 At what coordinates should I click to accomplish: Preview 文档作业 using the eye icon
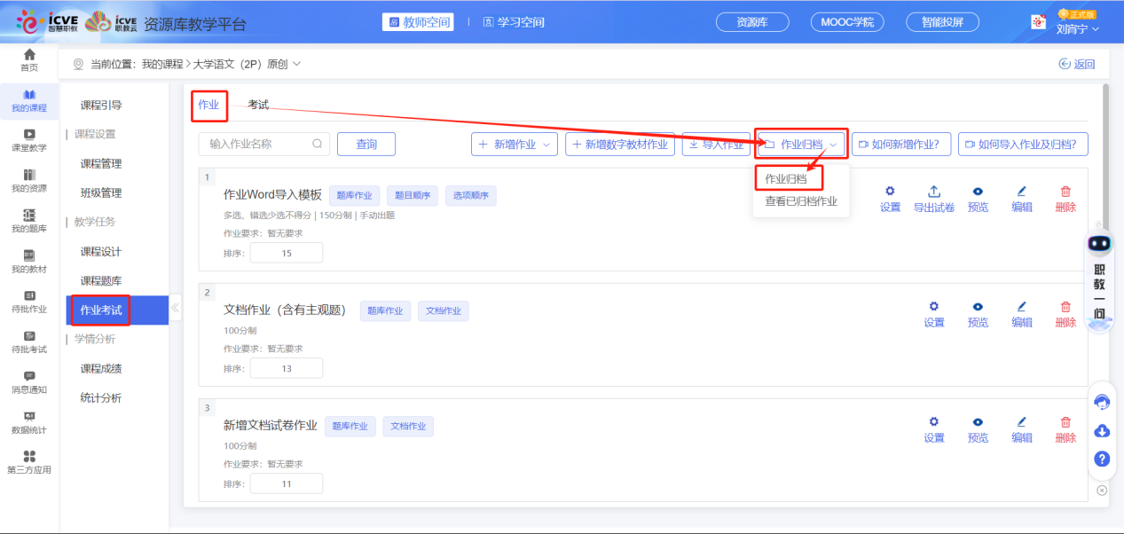pos(978,307)
